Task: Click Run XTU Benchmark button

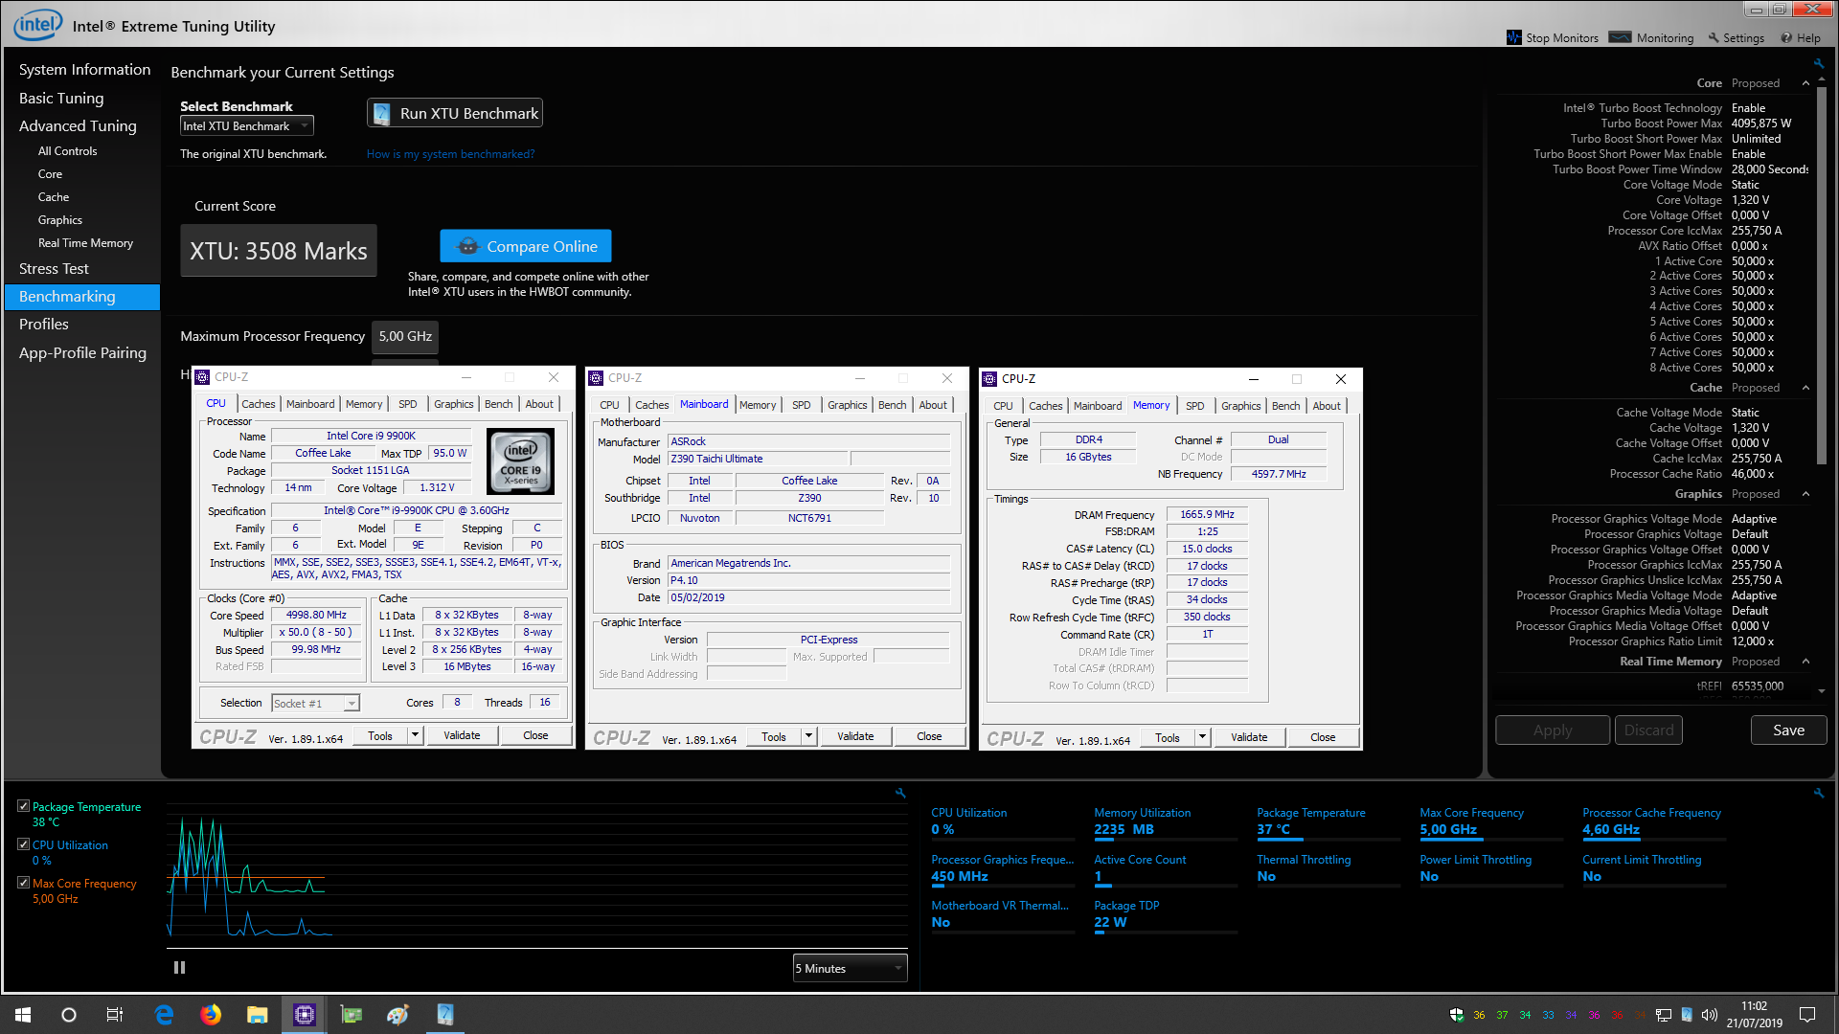Action: pos(455,113)
